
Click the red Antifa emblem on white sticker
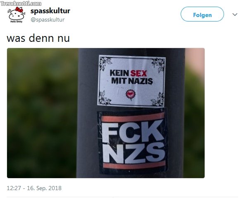(131, 94)
